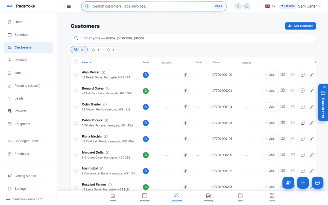Viewport: 328px width, 205px height.
Task: Sort by the Distance column header
Action: pos(168,63)
